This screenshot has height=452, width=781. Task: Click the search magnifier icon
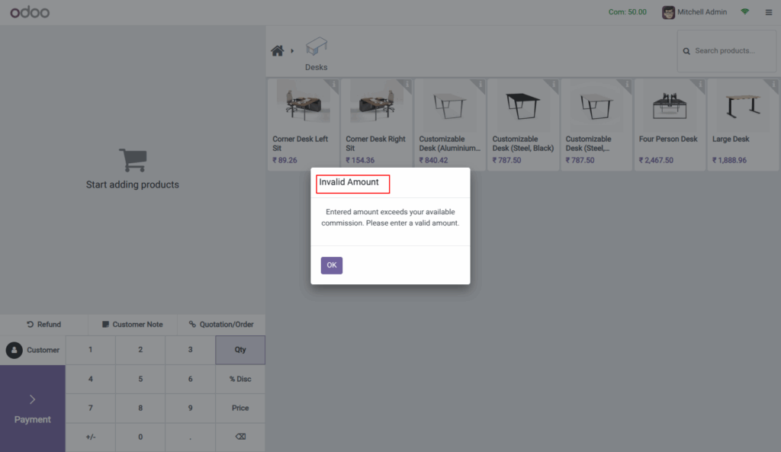689,50
